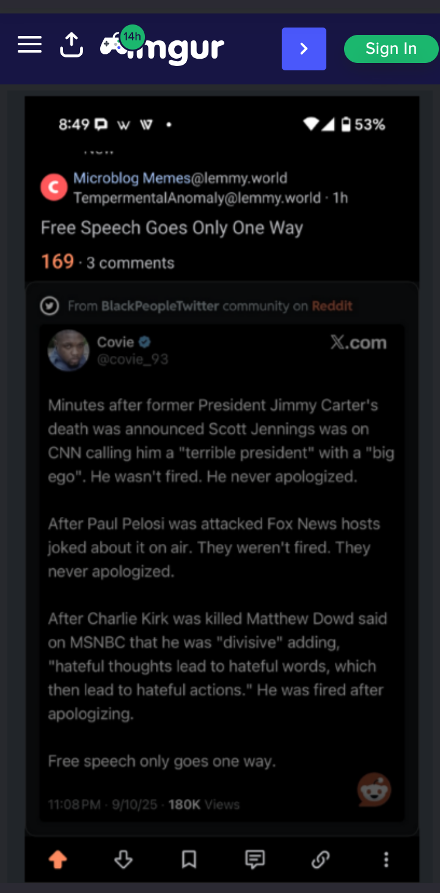The image size is (440, 893).
Task: Toggle the bookmark save icon
Action: pos(189,860)
